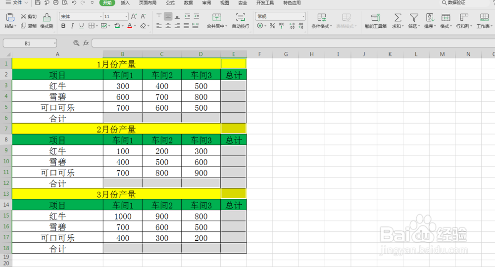Open Print Preview from quick access bar

[x=65, y=3]
